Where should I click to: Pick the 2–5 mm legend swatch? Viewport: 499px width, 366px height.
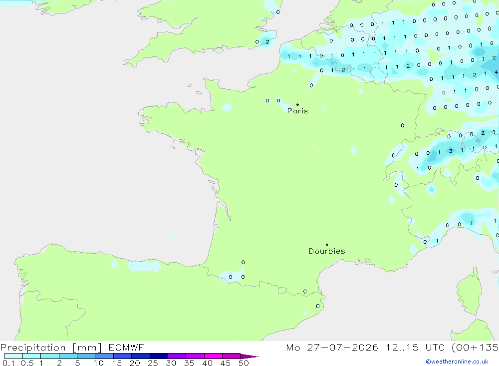click(x=68, y=356)
